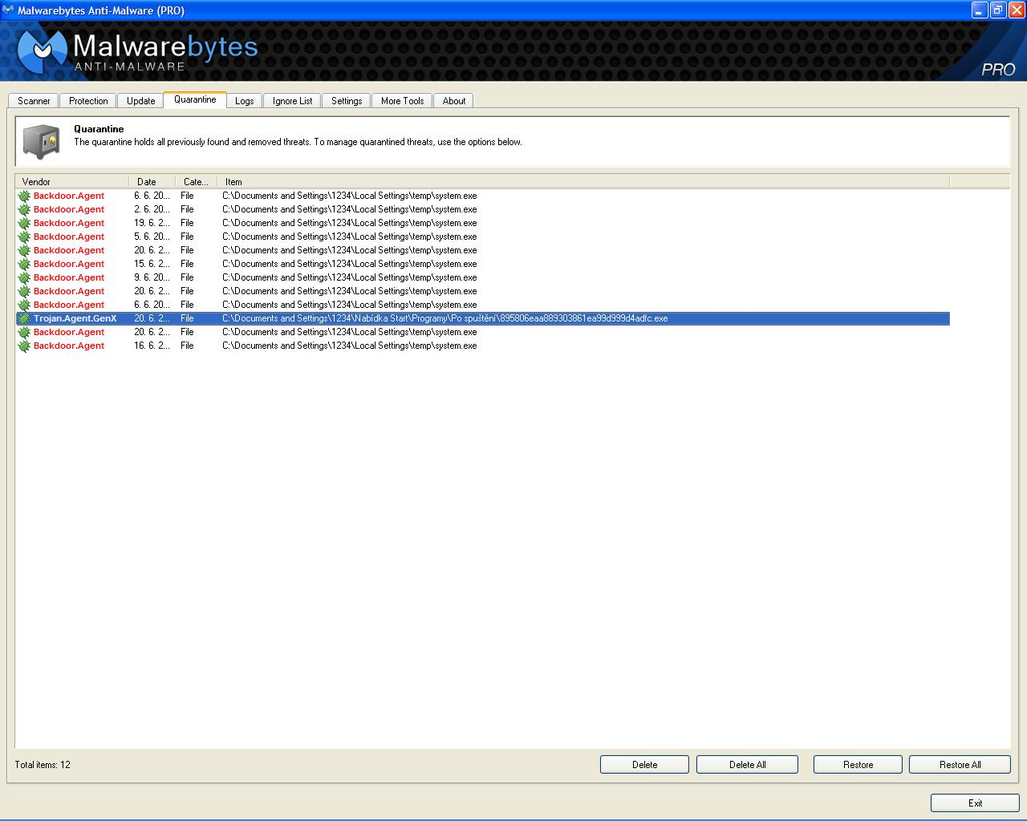Click File category in Trojan.Agent.GenX row
This screenshot has height=821, width=1027.
tap(187, 318)
